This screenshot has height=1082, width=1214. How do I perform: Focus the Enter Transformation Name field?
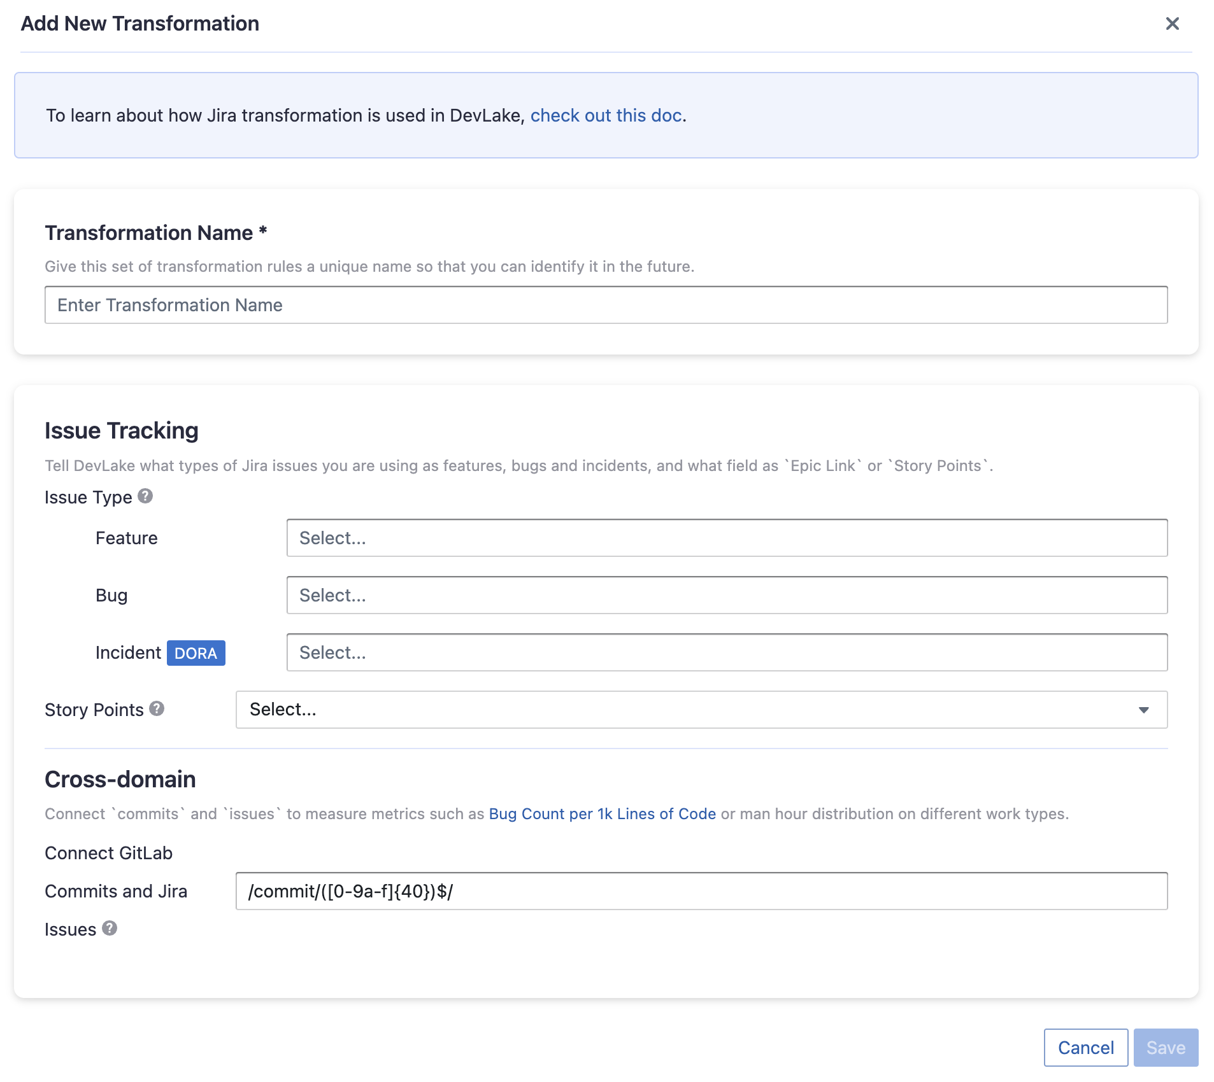pos(605,305)
